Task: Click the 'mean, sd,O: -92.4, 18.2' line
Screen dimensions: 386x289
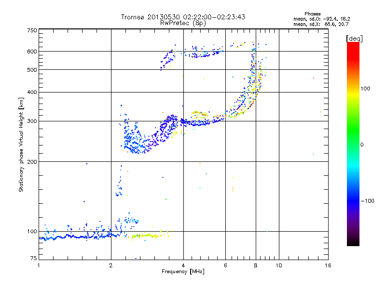Action: (321, 19)
